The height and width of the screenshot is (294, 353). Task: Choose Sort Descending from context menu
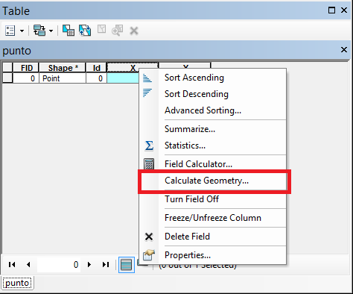click(x=197, y=94)
